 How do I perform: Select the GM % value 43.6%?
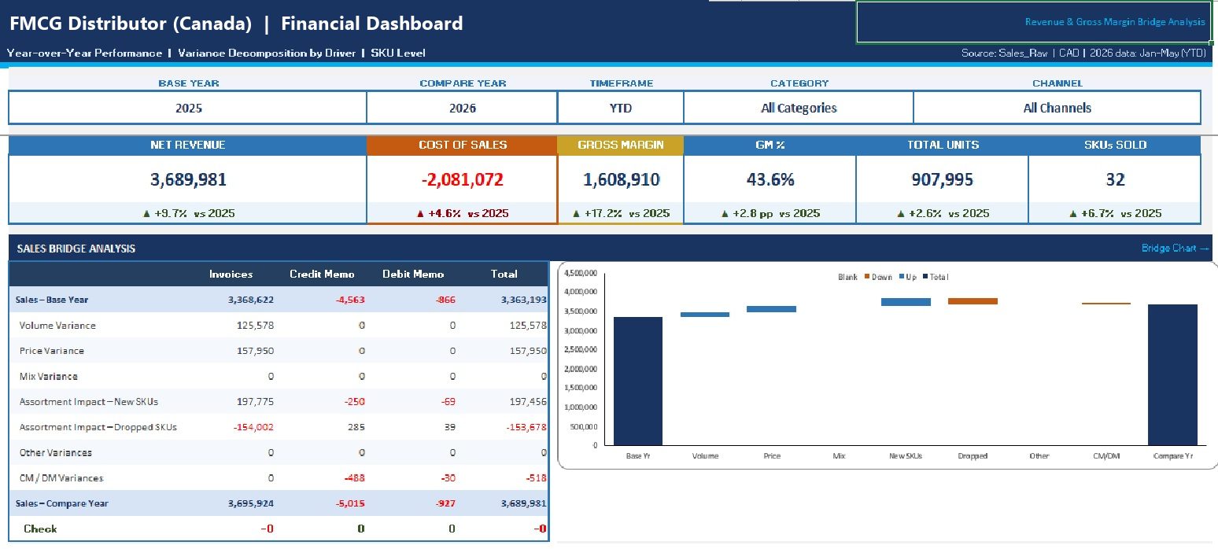click(x=770, y=179)
